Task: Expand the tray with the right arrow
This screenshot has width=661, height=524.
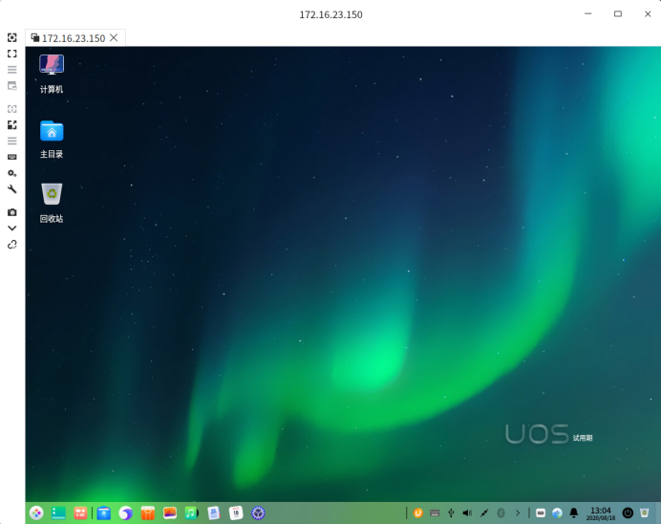Action: click(x=518, y=513)
